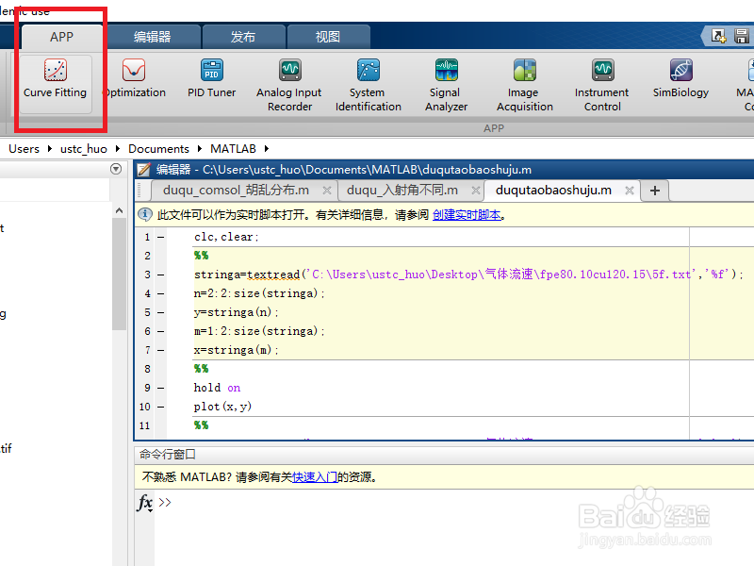Select the duqu_comsol_胡乱分布.m file tab
The width and height of the screenshot is (754, 566).
236,191
